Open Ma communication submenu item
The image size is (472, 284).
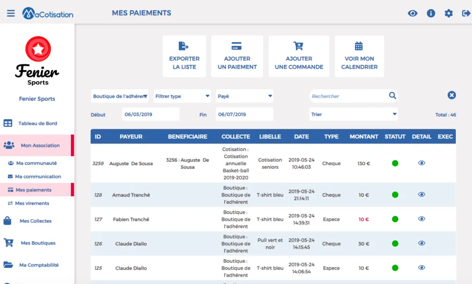click(37, 176)
